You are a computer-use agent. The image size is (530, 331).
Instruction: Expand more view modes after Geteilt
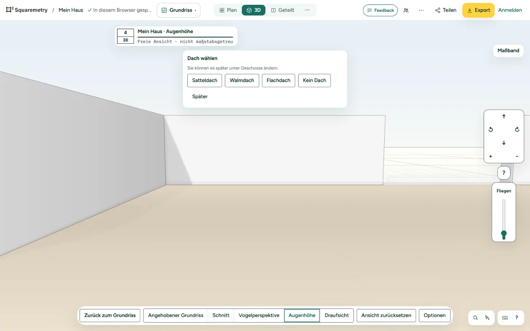pos(307,10)
